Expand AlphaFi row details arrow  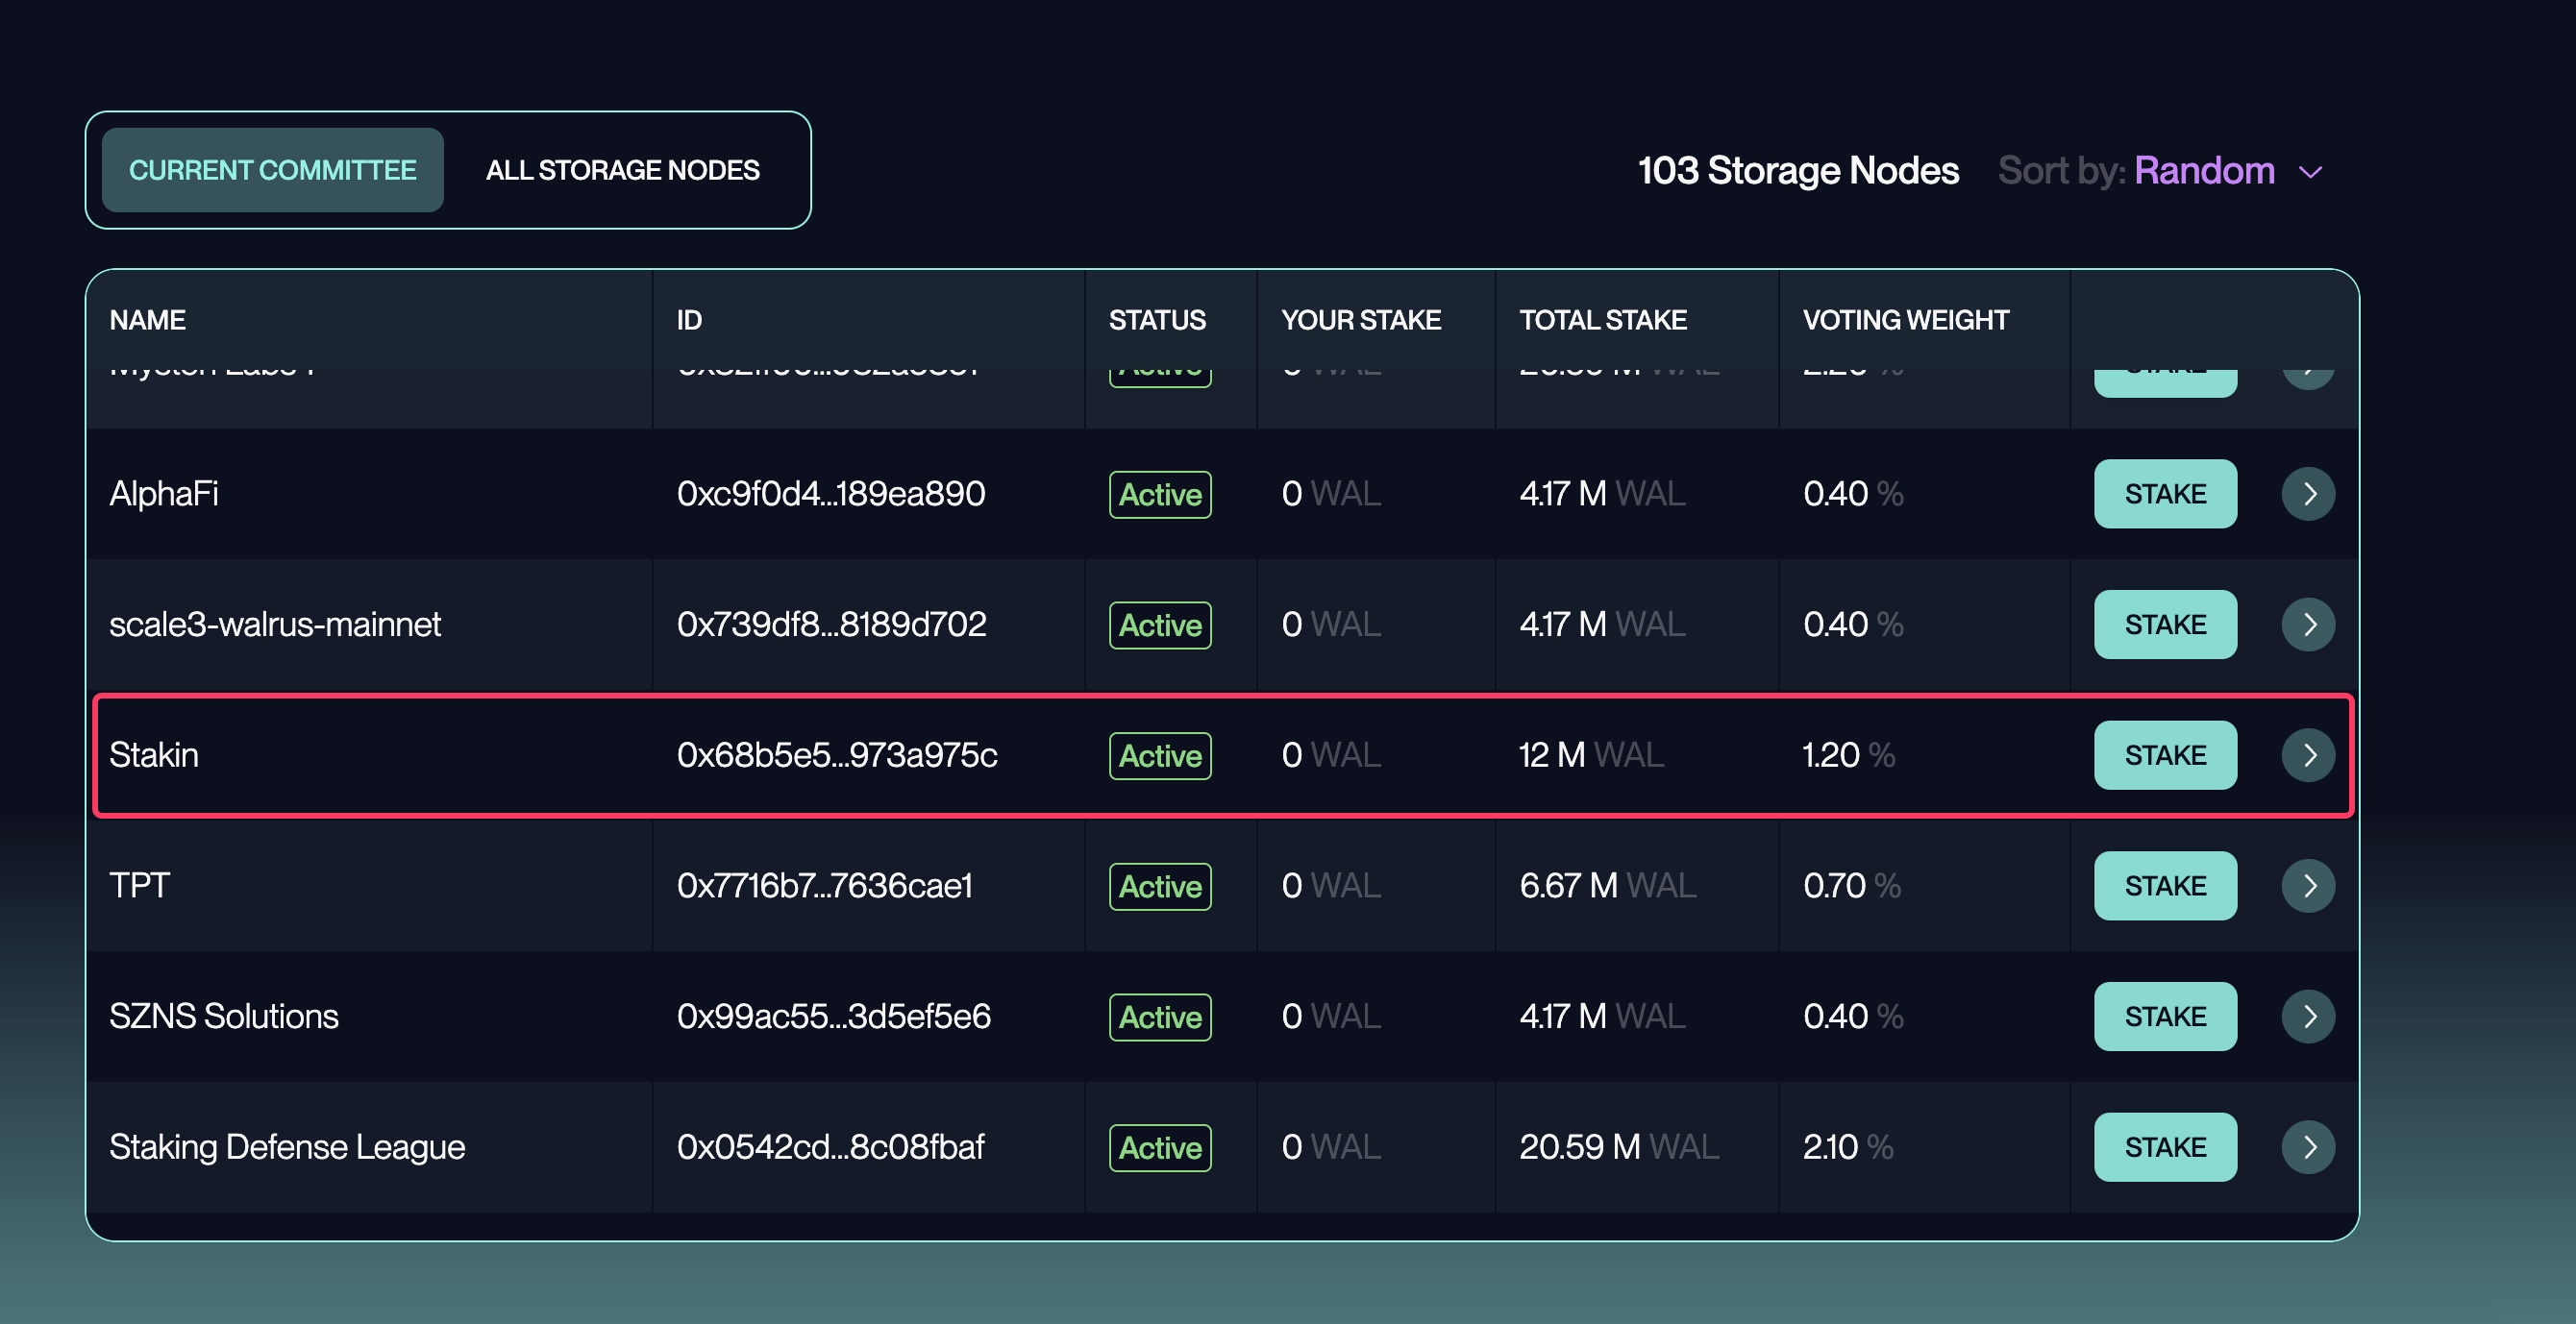coord(2308,493)
